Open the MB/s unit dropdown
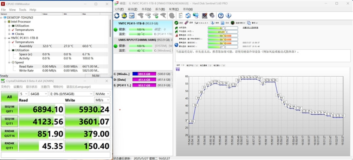 click(102, 100)
